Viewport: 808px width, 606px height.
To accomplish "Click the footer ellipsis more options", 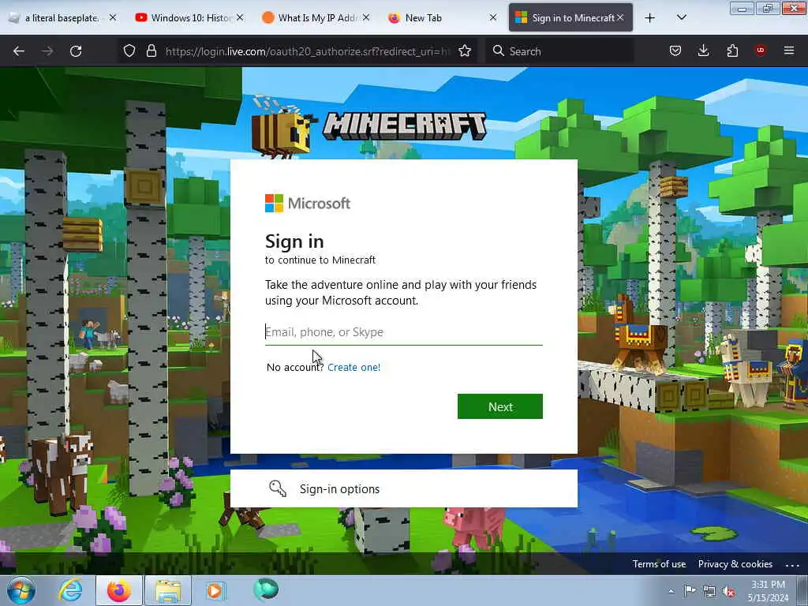I will click(x=792, y=565).
